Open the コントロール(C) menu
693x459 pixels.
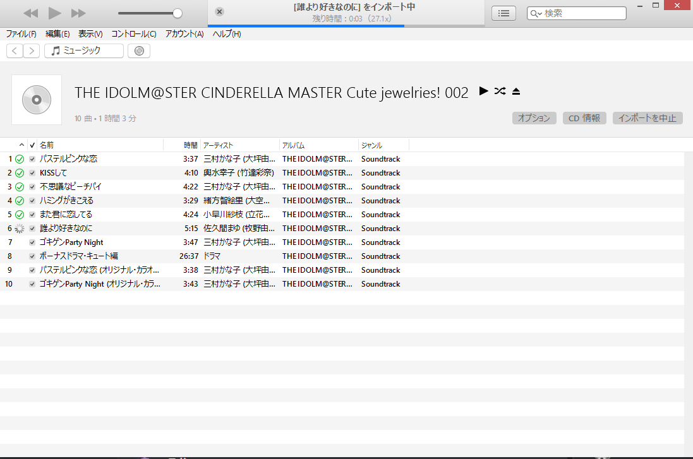[x=133, y=34]
